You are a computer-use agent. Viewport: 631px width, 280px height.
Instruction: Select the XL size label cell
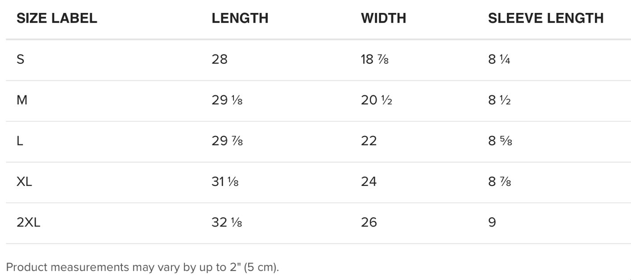coord(24,182)
